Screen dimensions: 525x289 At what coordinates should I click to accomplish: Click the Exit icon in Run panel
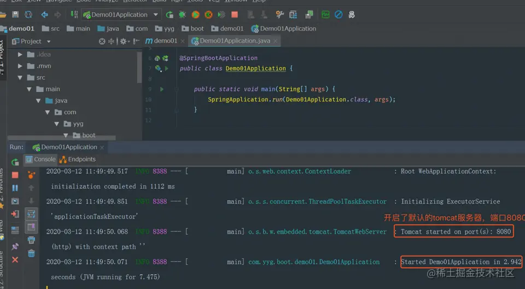tap(15, 214)
